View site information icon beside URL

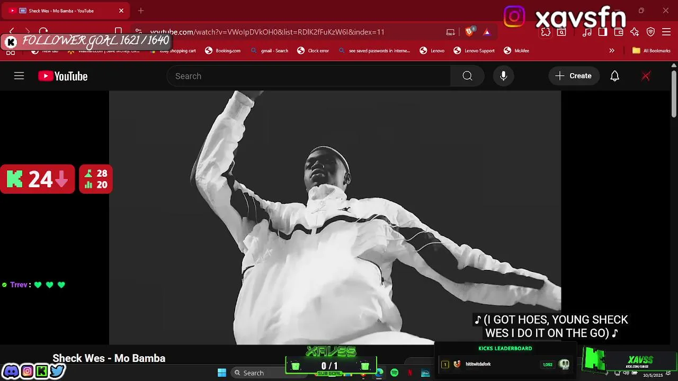click(x=138, y=32)
